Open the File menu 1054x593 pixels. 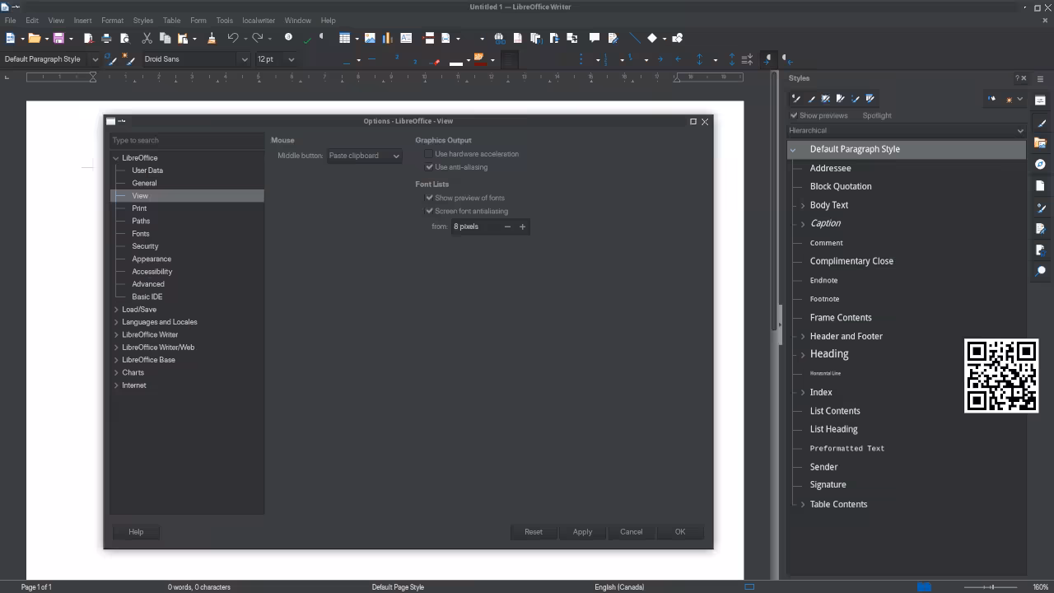click(10, 21)
